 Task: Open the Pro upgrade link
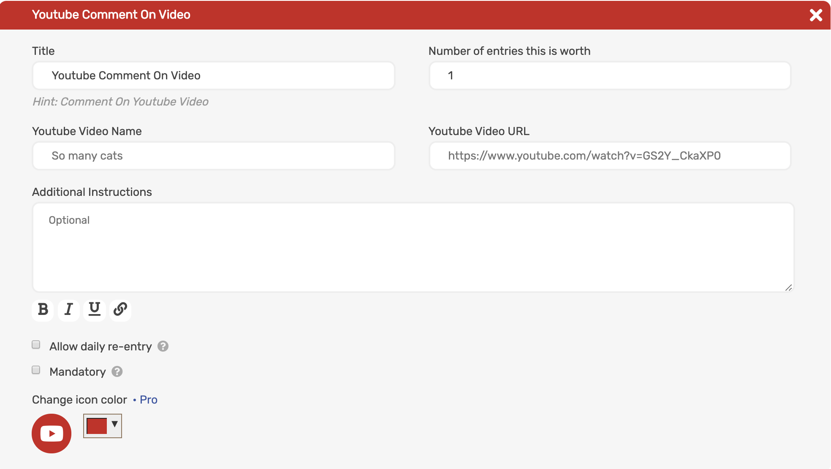148,399
